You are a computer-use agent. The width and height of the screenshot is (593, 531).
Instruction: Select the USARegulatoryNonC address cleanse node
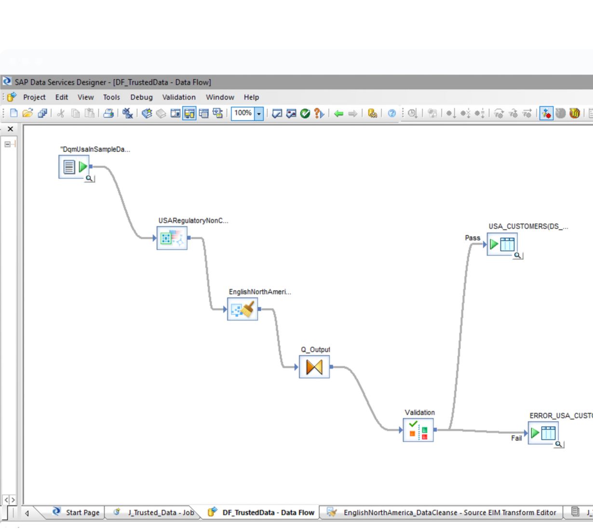coord(172,238)
